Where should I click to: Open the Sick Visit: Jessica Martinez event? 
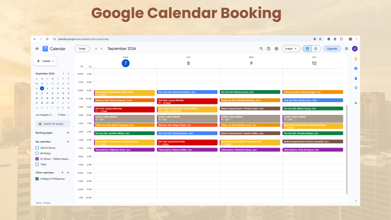pos(125,110)
